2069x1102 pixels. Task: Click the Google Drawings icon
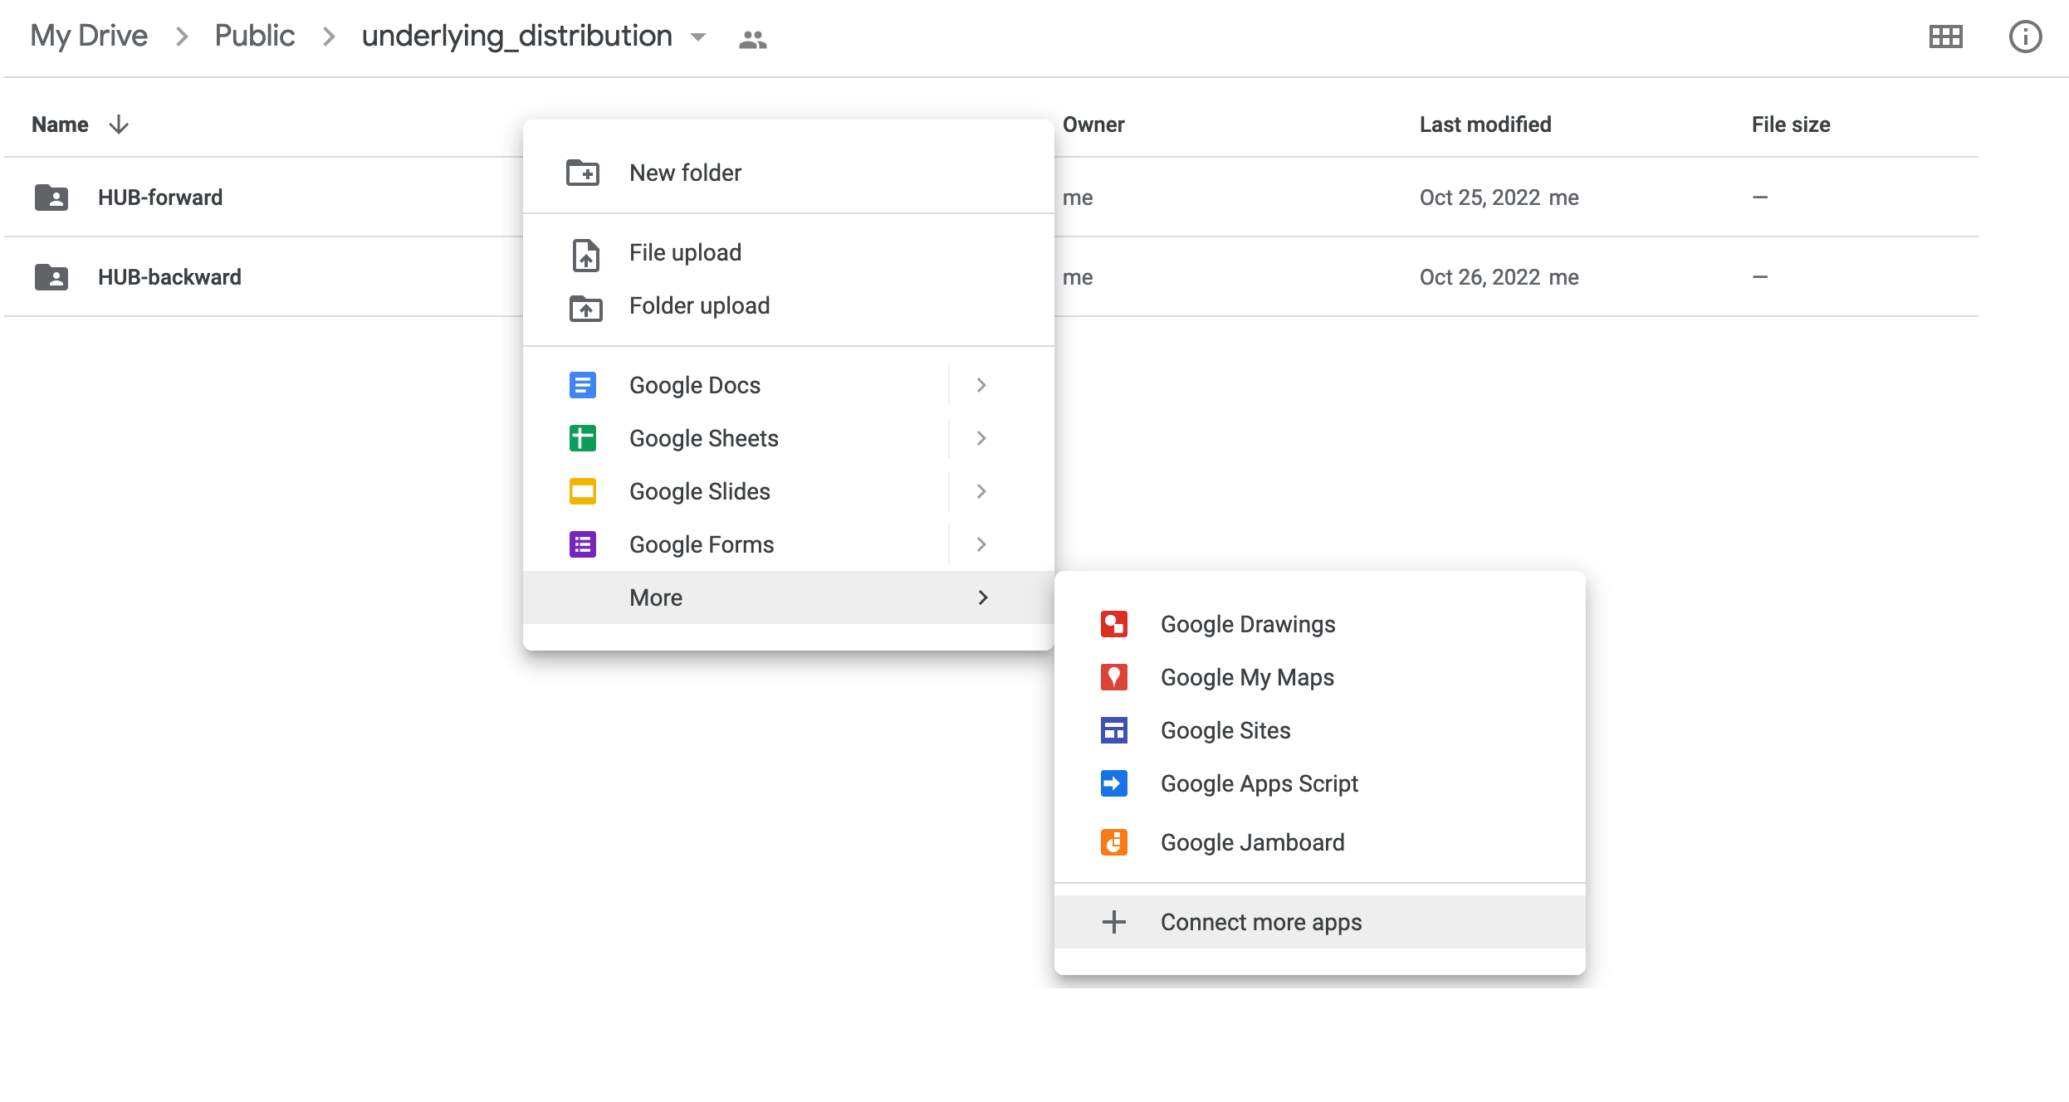[x=1113, y=624]
